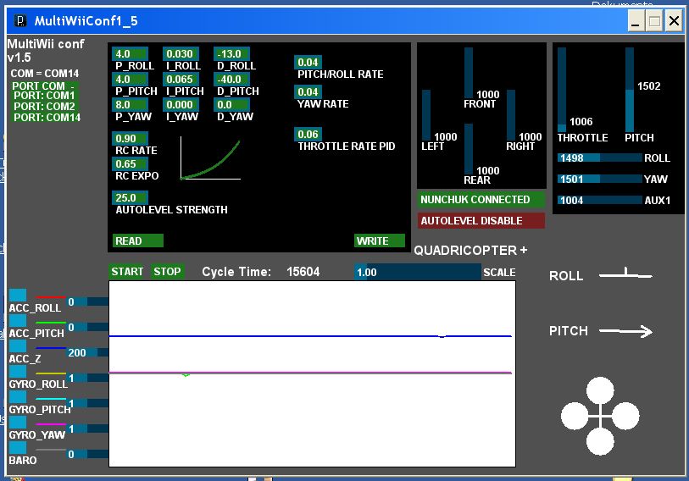
Task: Click the quadricopter layout icon
Action: [600, 416]
